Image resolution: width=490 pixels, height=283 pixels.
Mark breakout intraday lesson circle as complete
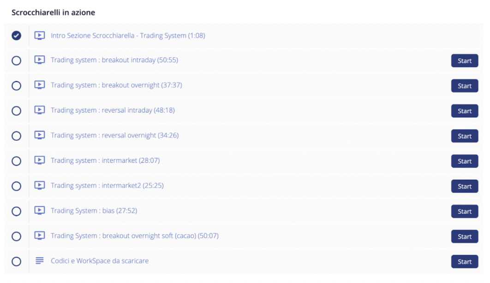pos(16,60)
